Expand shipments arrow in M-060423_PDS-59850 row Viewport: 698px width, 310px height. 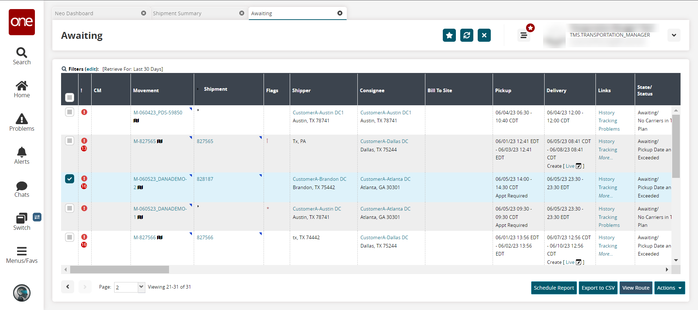click(x=198, y=110)
